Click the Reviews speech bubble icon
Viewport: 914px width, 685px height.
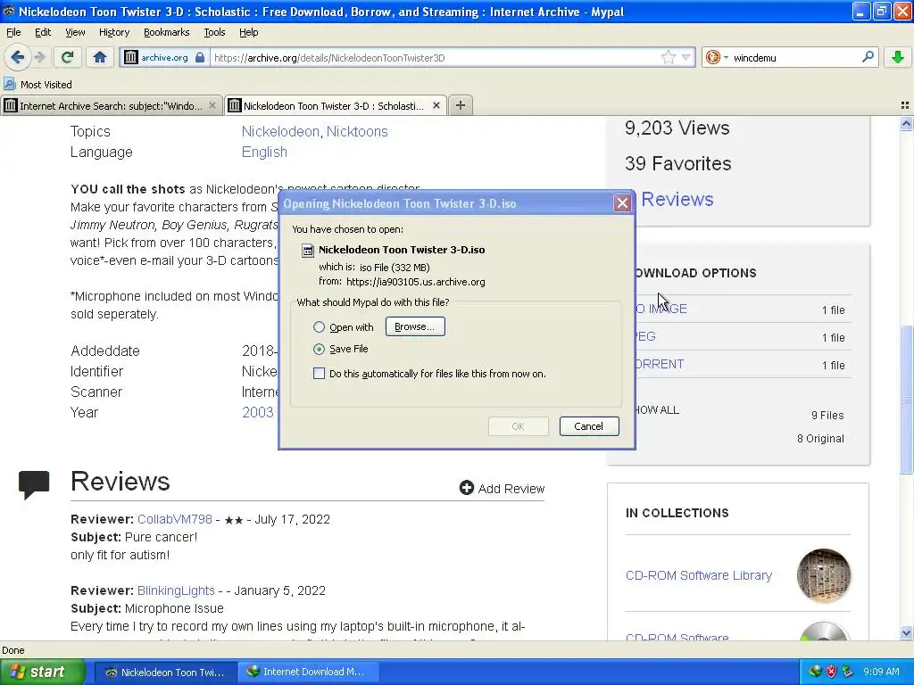pyautogui.click(x=34, y=484)
